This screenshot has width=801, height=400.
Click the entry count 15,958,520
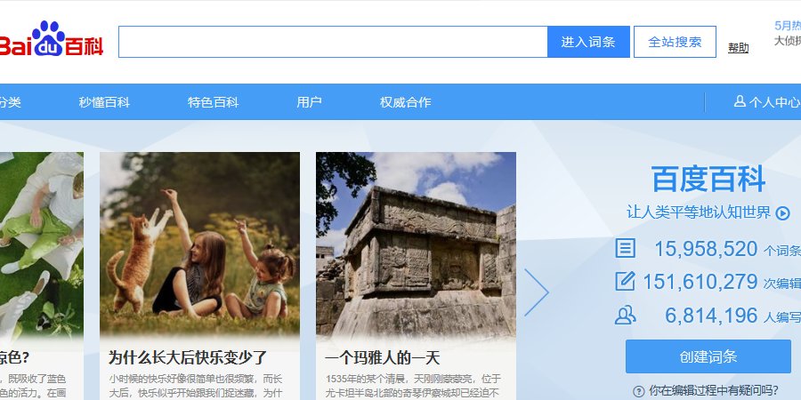706,249
